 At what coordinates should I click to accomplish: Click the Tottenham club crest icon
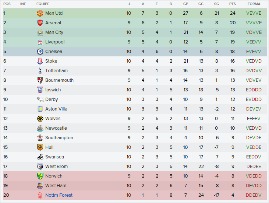(x=40, y=71)
